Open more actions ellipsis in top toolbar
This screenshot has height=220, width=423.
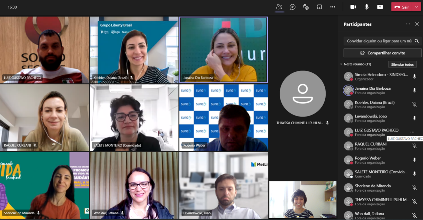[333, 7]
